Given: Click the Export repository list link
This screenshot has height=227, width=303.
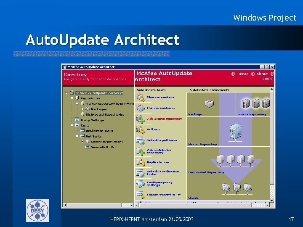Looking at the screenshot, I should 164,195.
